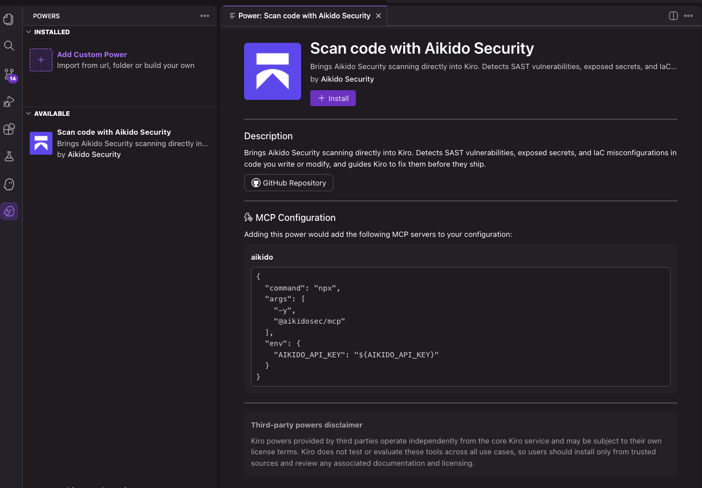This screenshot has height=488, width=702.
Task: Click the "AIKIDO_API_KEY" env line
Action: click(x=356, y=354)
